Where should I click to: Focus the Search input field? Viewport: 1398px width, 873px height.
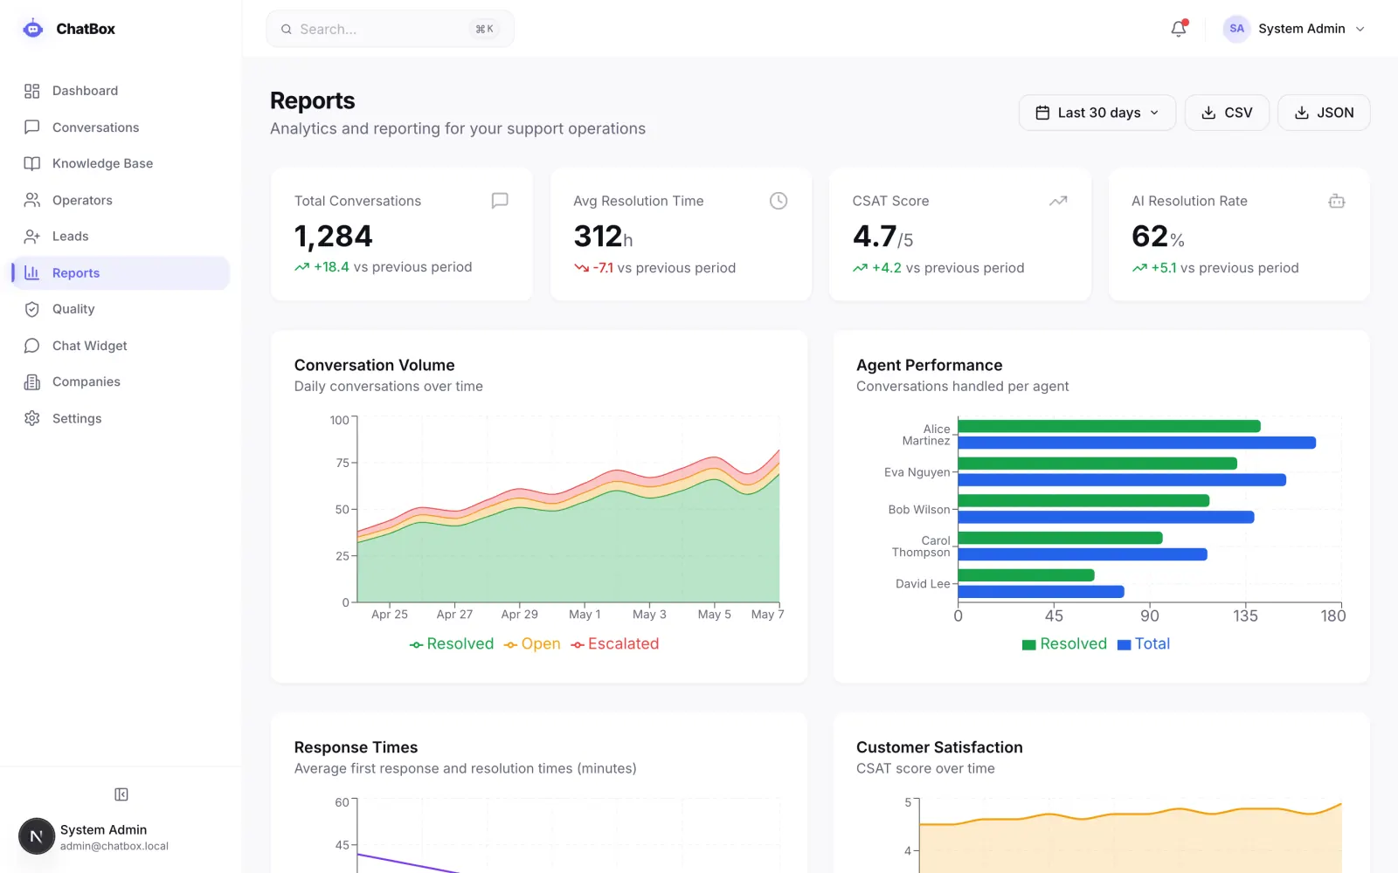(x=390, y=29)
